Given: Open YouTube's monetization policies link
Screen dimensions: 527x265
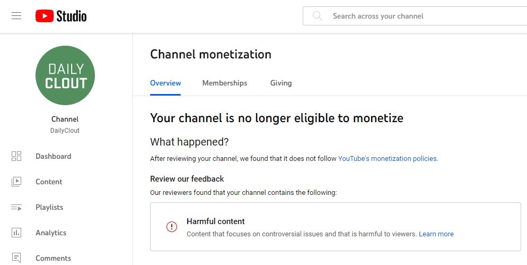Looking at the screenshot, I should (388, 158).
